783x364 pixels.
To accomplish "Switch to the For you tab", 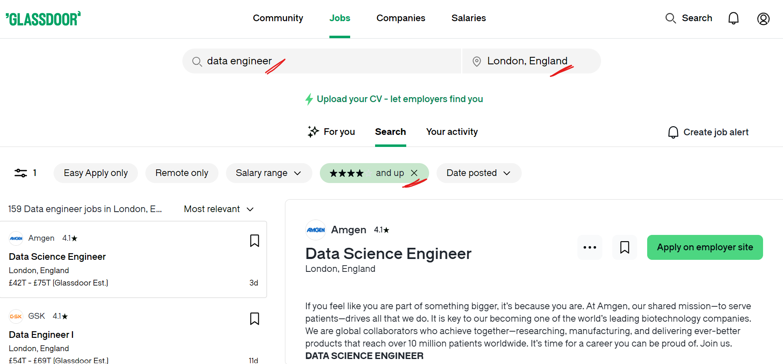I will click(331, 132).
